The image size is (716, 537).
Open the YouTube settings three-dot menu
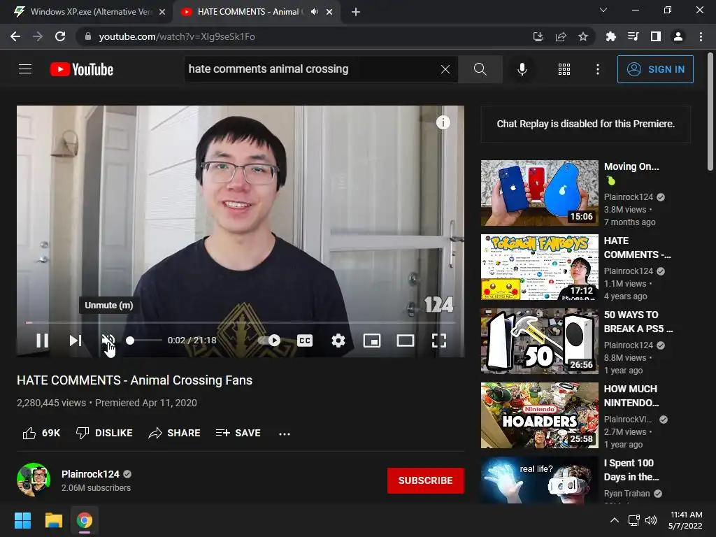click(x=598, y=69)
